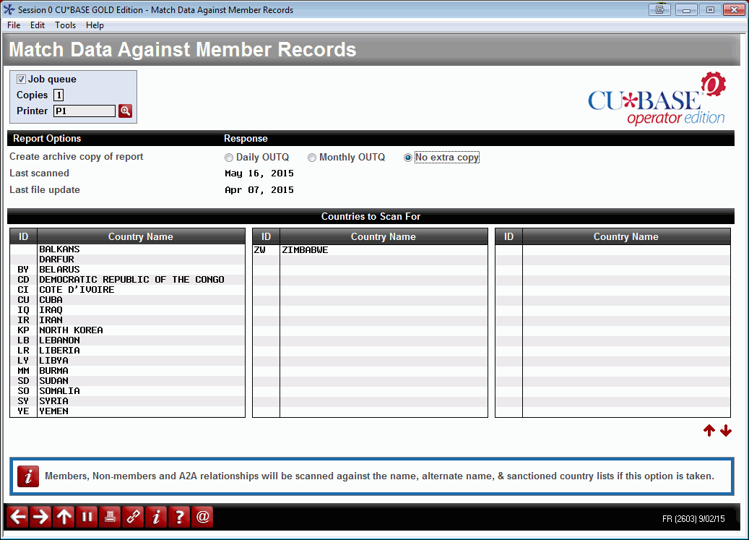Viewport: 749px width, 540px height.
Task: Click the Printer input field containing P1
Action: 85,111
